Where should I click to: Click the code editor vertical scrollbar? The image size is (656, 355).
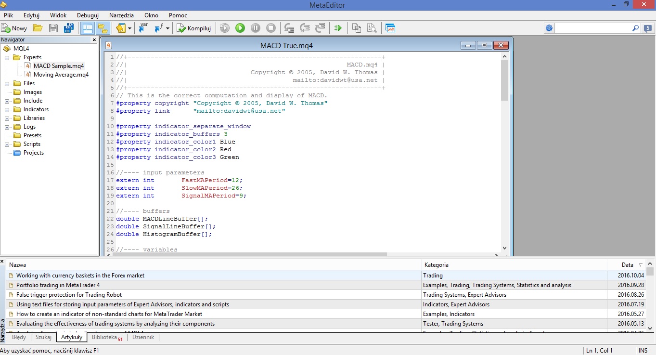pos(504,152)
